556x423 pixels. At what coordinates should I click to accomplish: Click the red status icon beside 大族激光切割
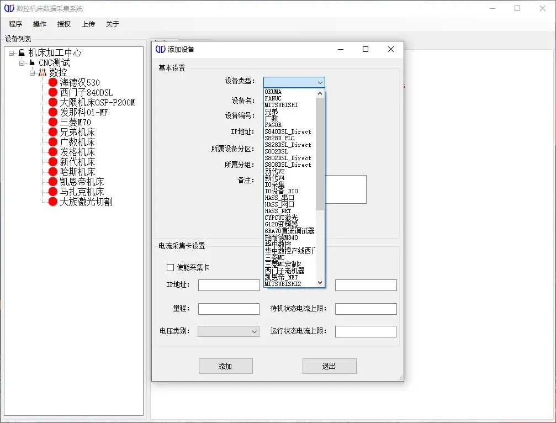(53, 202)
